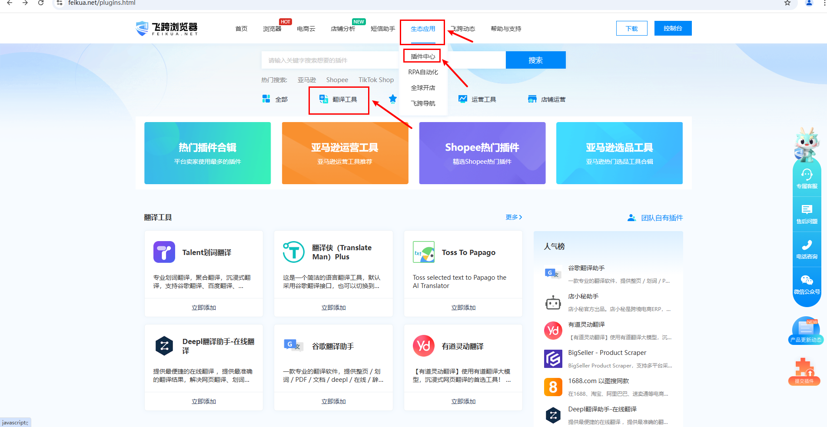Click the 微信公众号 WeChat icon
The height and width of the screenshot is (427, 827).
tap(807, 281)
